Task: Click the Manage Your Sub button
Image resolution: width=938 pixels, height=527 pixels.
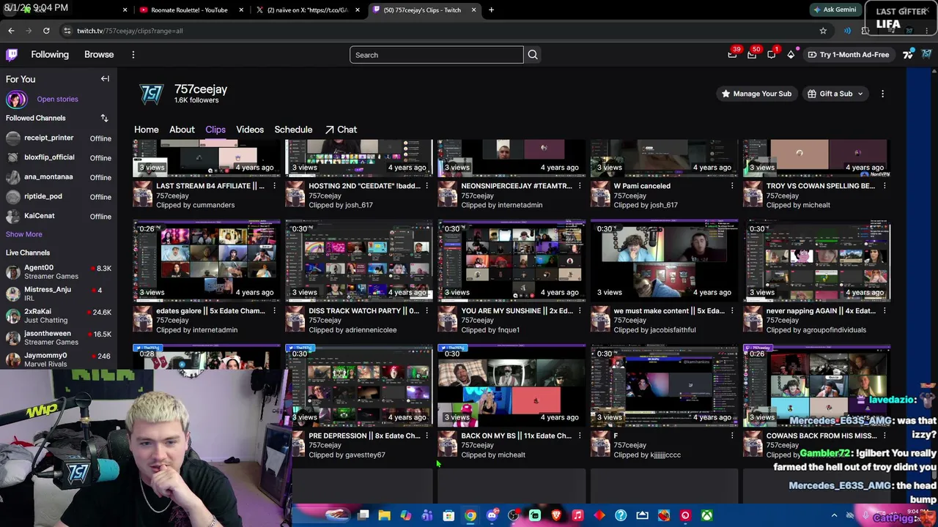Action: (756, 94)
